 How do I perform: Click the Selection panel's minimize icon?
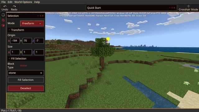[x=38, y=16]
